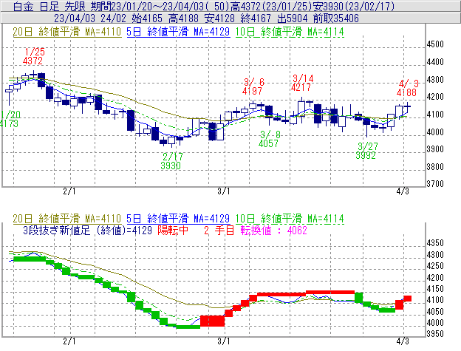
Task: Click the 2/1 date label under upper chart
Action: coord(69,191)
